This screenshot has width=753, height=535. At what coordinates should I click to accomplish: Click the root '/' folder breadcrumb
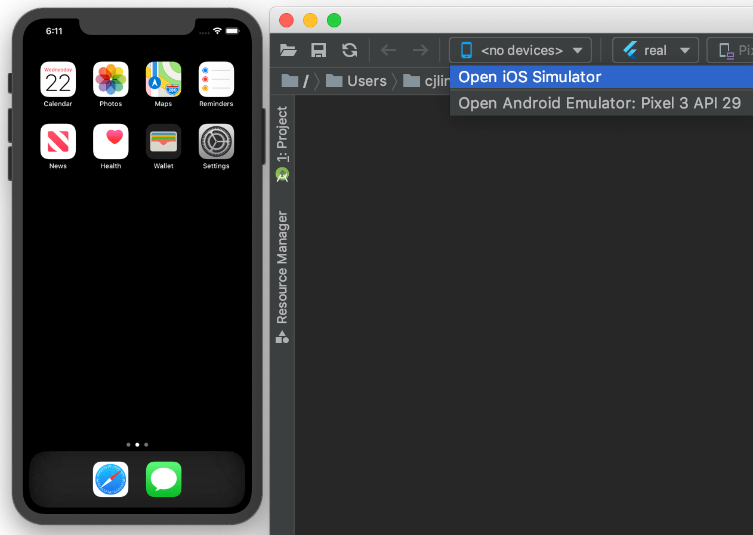pyautogui.click(x=295, y=81)
